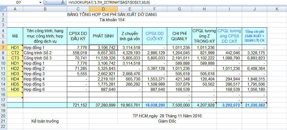Viewport: 287px width, 130px height.
Task: Click the 'Kế toán trưởng' cell
Action: pyautogui.click(x=45, y=121)
